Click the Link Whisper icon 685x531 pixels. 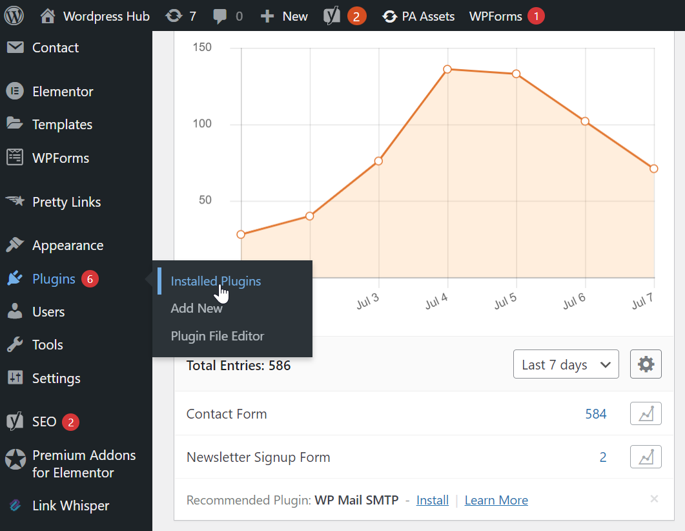pos(15,505)
